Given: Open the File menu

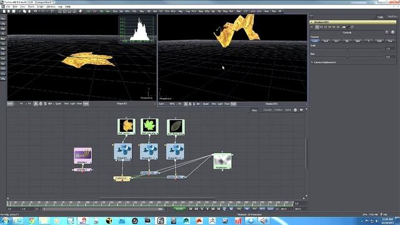Looking at the screenshot, I should pos(8,7).
